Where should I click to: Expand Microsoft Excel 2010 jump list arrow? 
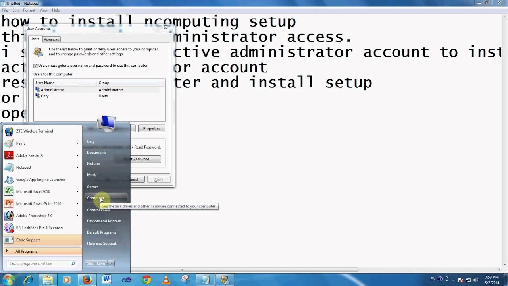point(77,191)
